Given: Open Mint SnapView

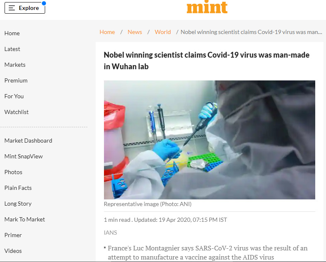Looking at the screenshot, I should [x=24, y=156].
